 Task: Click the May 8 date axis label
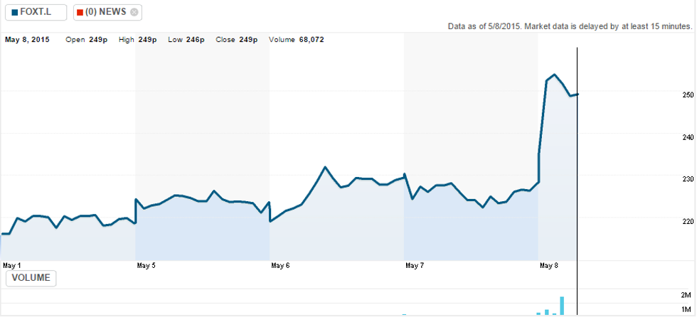pos(549,266)
